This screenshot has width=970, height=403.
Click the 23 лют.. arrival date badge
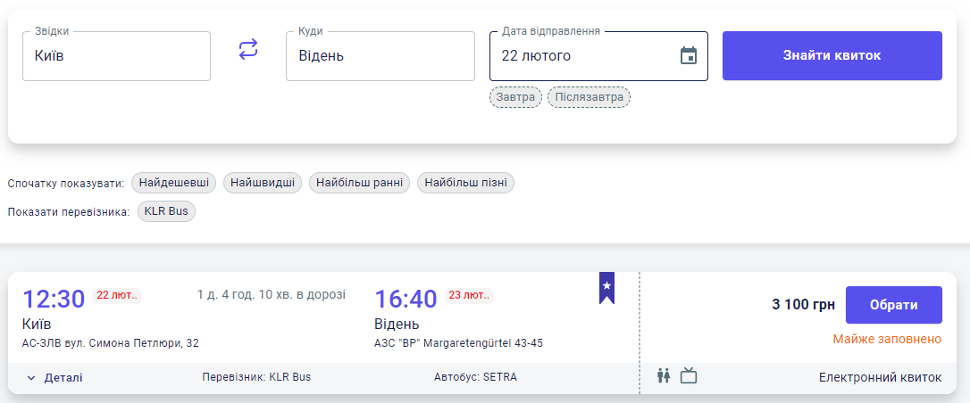click(469, 295)
